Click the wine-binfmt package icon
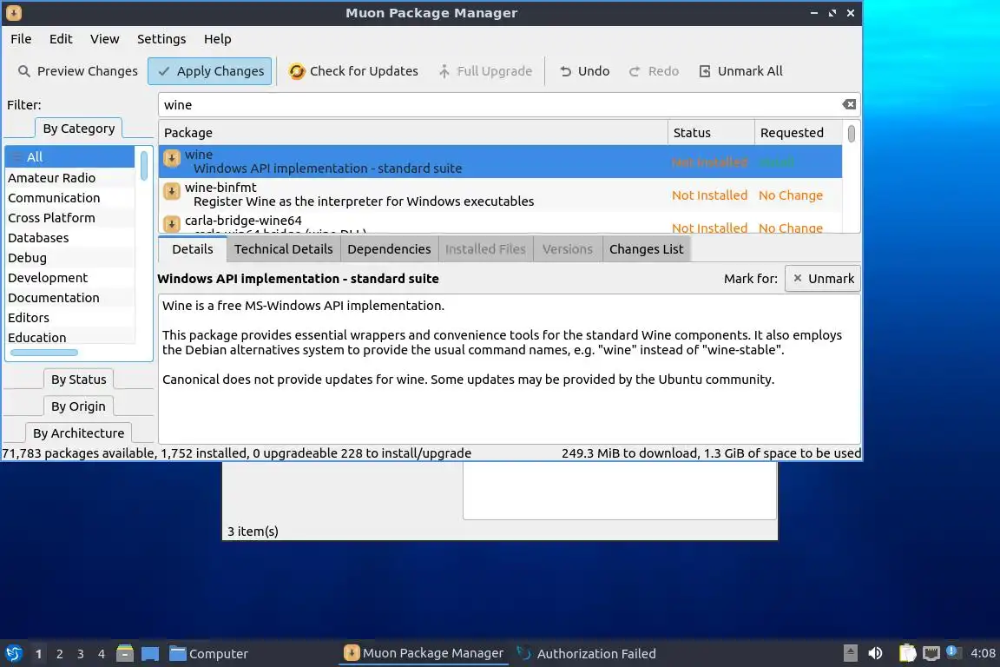This screenshot has width=1000, height=667. (x=172, y=191)
